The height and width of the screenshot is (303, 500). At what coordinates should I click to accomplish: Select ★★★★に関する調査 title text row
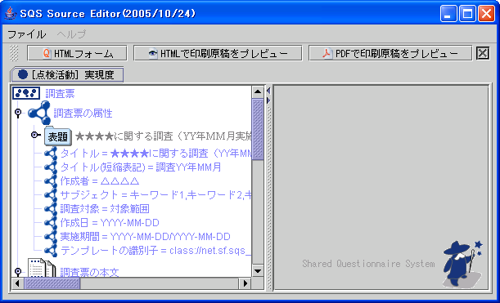(163, 136)
